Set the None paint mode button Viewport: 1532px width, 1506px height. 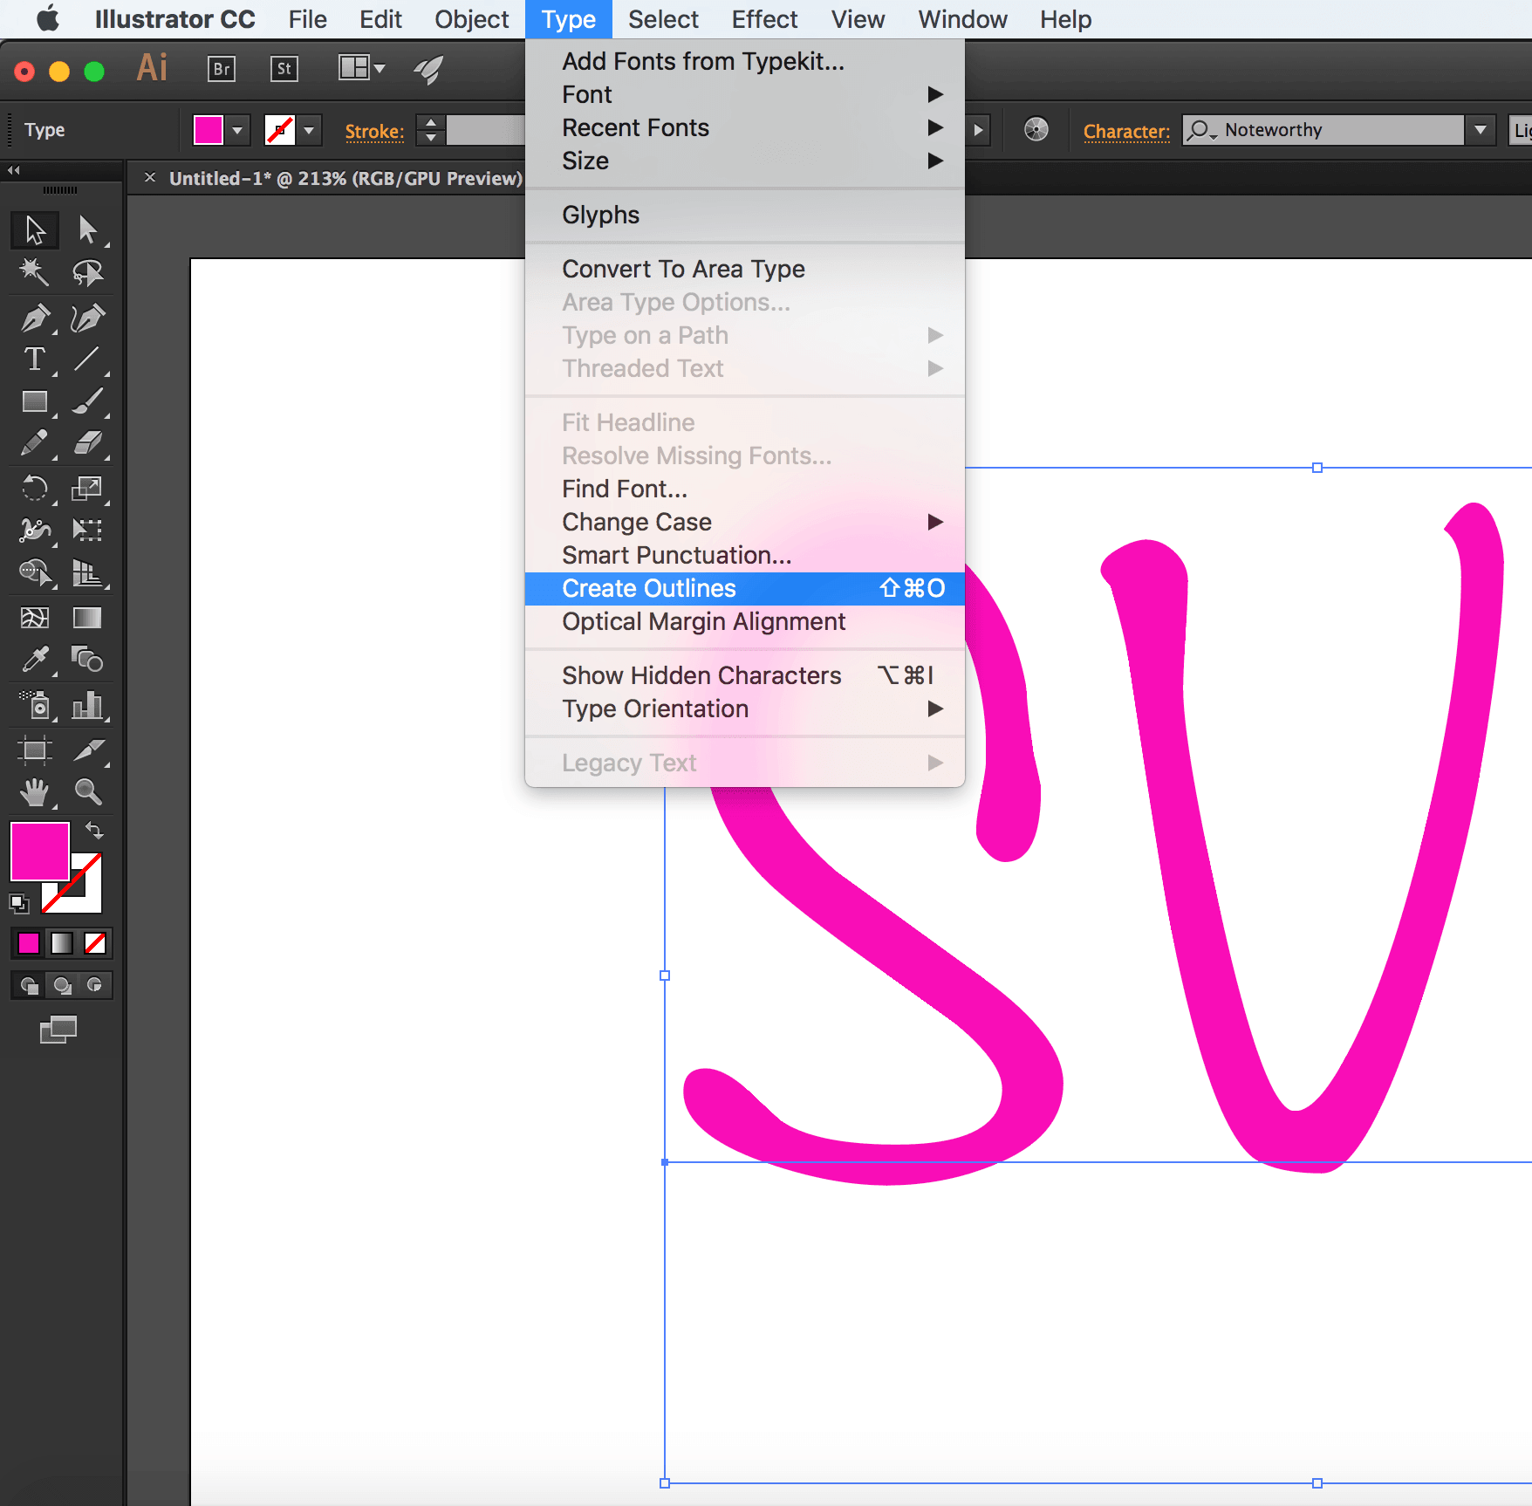coord(95,943)
